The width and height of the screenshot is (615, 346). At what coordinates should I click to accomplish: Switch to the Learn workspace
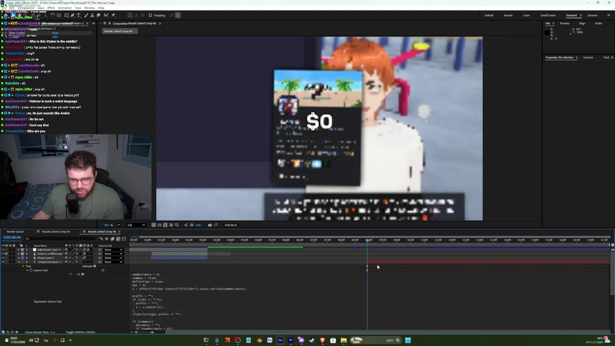click(x=526, y=15)
